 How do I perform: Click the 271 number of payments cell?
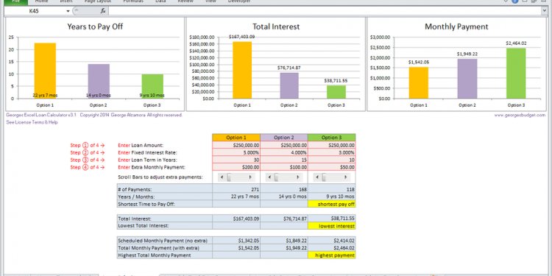tap(236, 189)
